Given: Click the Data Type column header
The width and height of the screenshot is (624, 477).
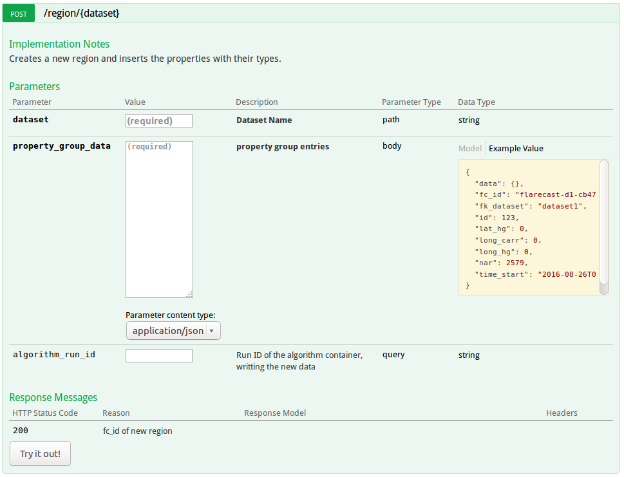Looking at the screenshot, I should pyautogui.click(x=476, y=102).
